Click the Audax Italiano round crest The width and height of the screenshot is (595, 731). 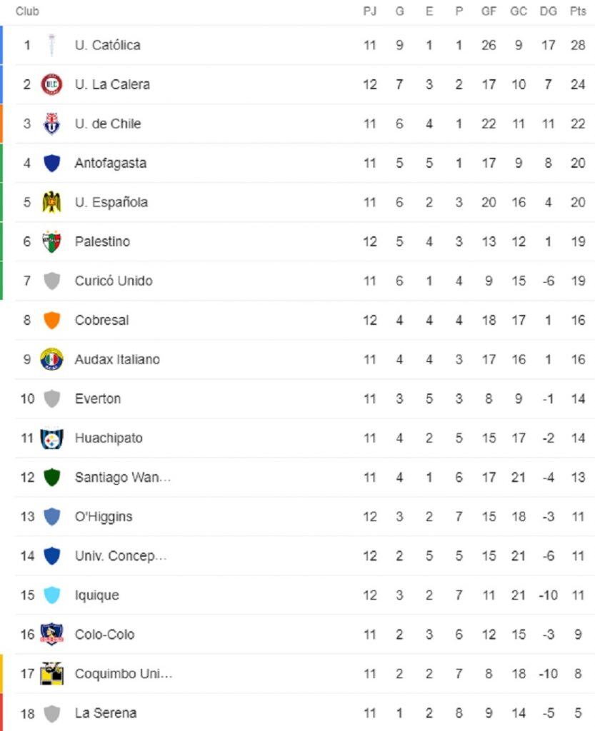51,360
